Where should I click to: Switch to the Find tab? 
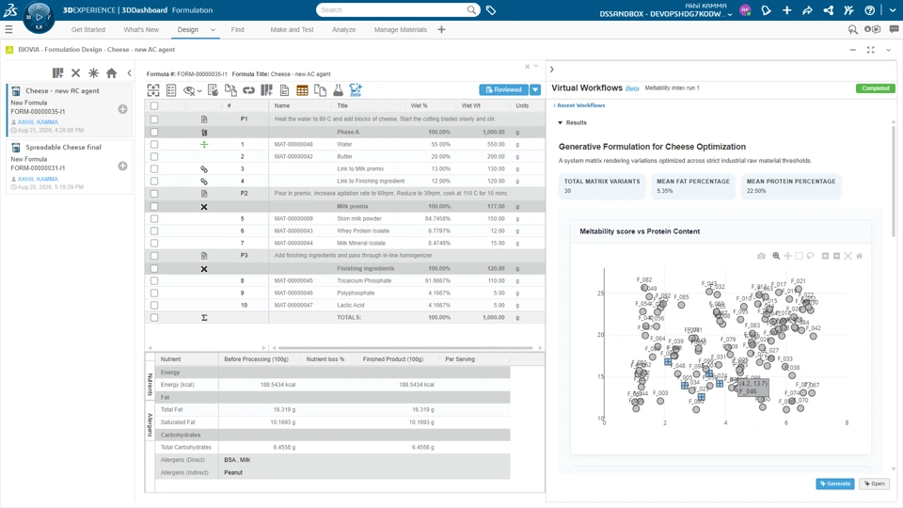[237, 30]
